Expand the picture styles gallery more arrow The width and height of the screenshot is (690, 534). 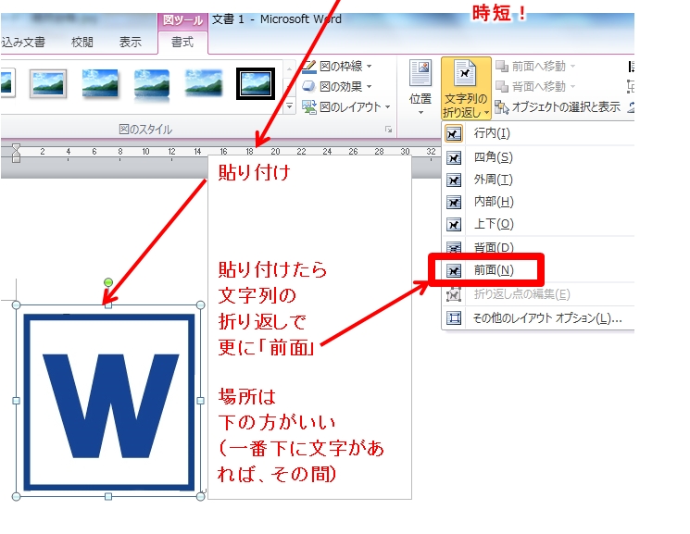coord(288,106)
